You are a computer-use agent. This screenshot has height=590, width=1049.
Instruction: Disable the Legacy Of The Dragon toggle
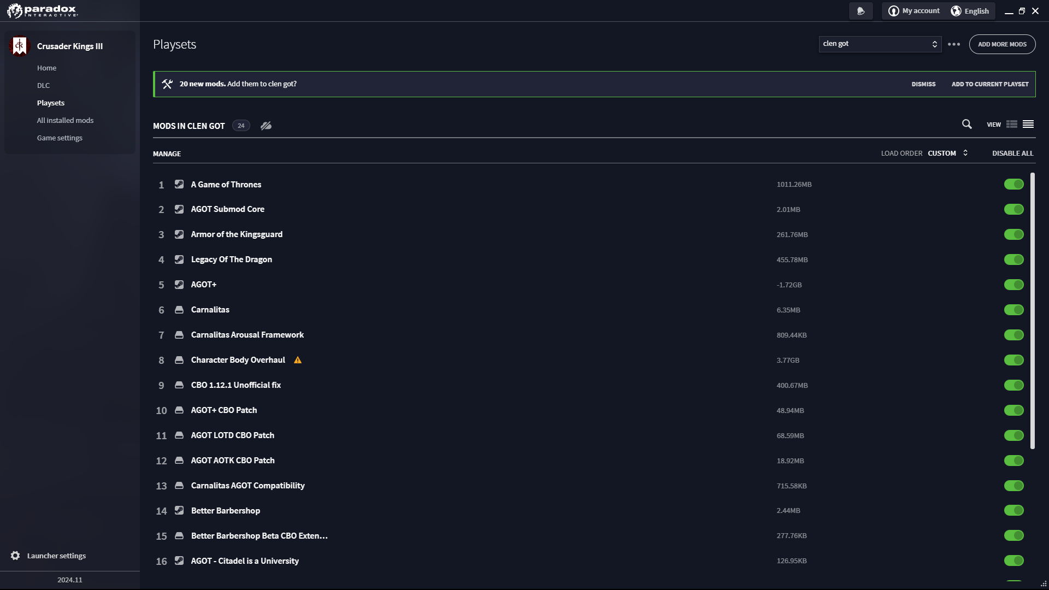pyautogui.click(x=1014, y=259)
